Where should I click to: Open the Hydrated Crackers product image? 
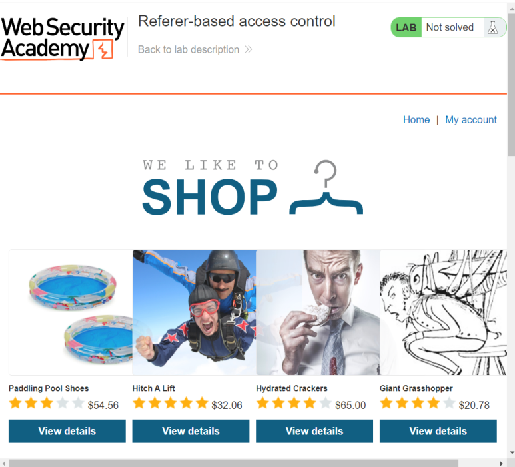318,312
